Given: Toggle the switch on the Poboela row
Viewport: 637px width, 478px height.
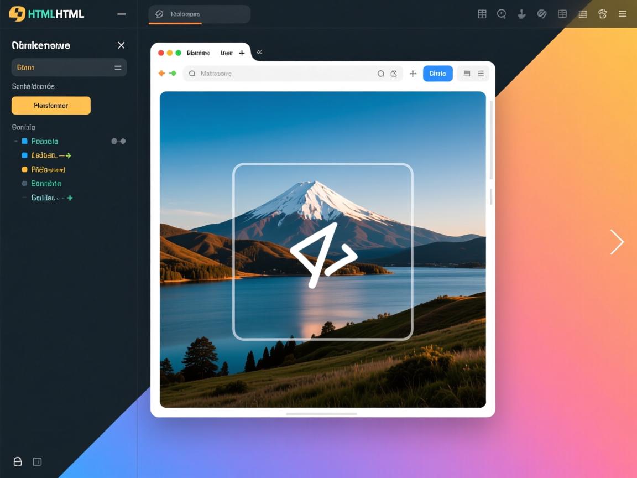Looking at the screenshot, I should pos(118,141).
